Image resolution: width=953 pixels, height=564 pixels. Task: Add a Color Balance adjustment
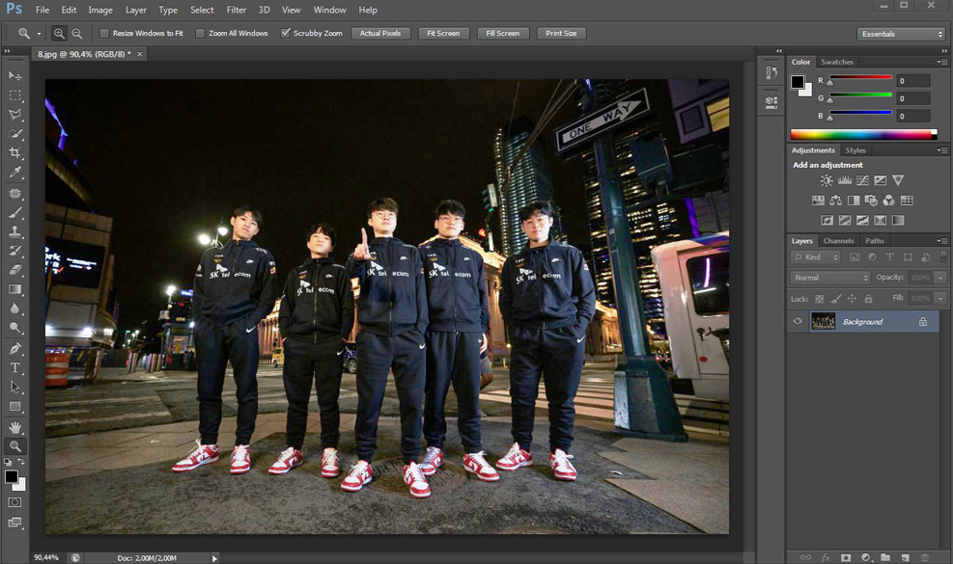[x=836, y=201]
